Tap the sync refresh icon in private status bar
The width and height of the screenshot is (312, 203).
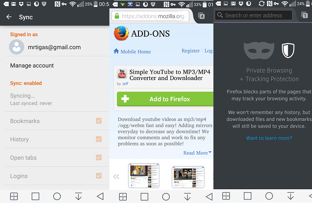262,4
